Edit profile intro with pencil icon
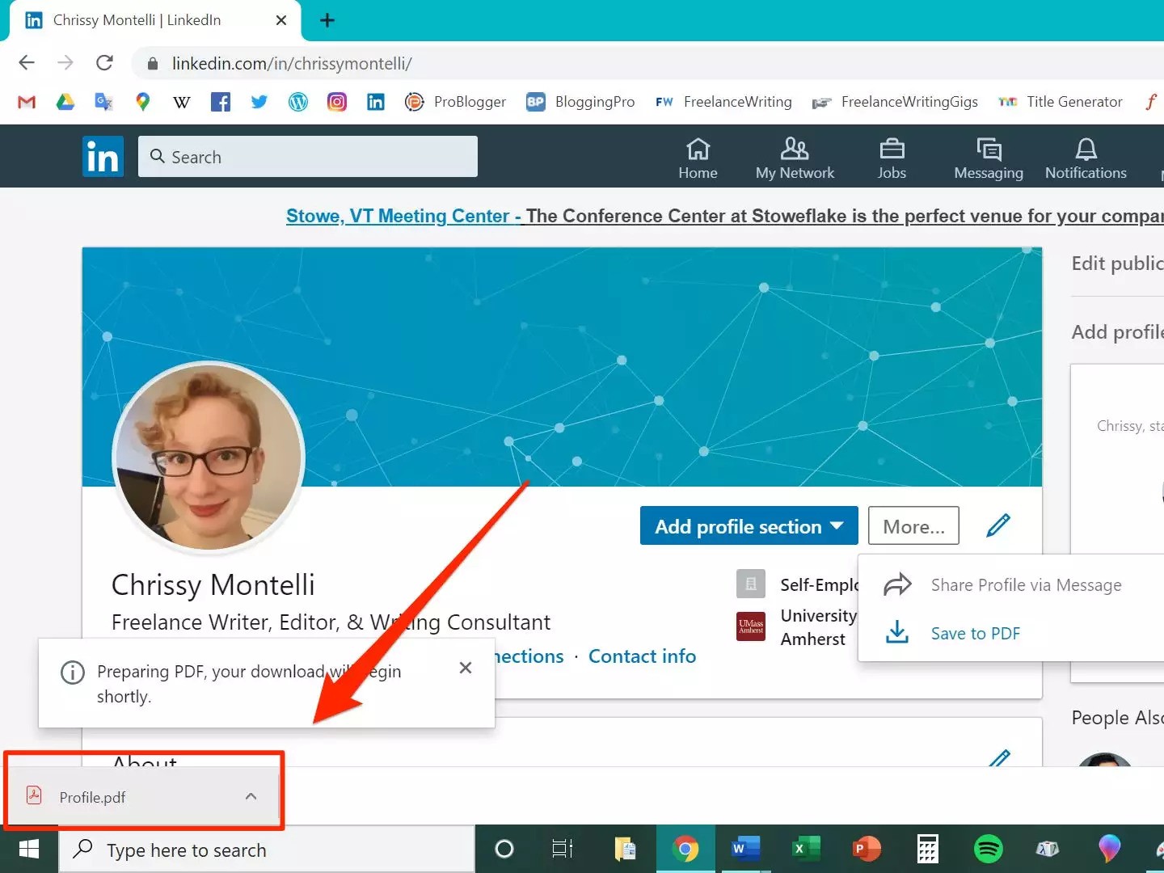Image resolution: width=1164 pixels, height=873 pixels. 999,525
